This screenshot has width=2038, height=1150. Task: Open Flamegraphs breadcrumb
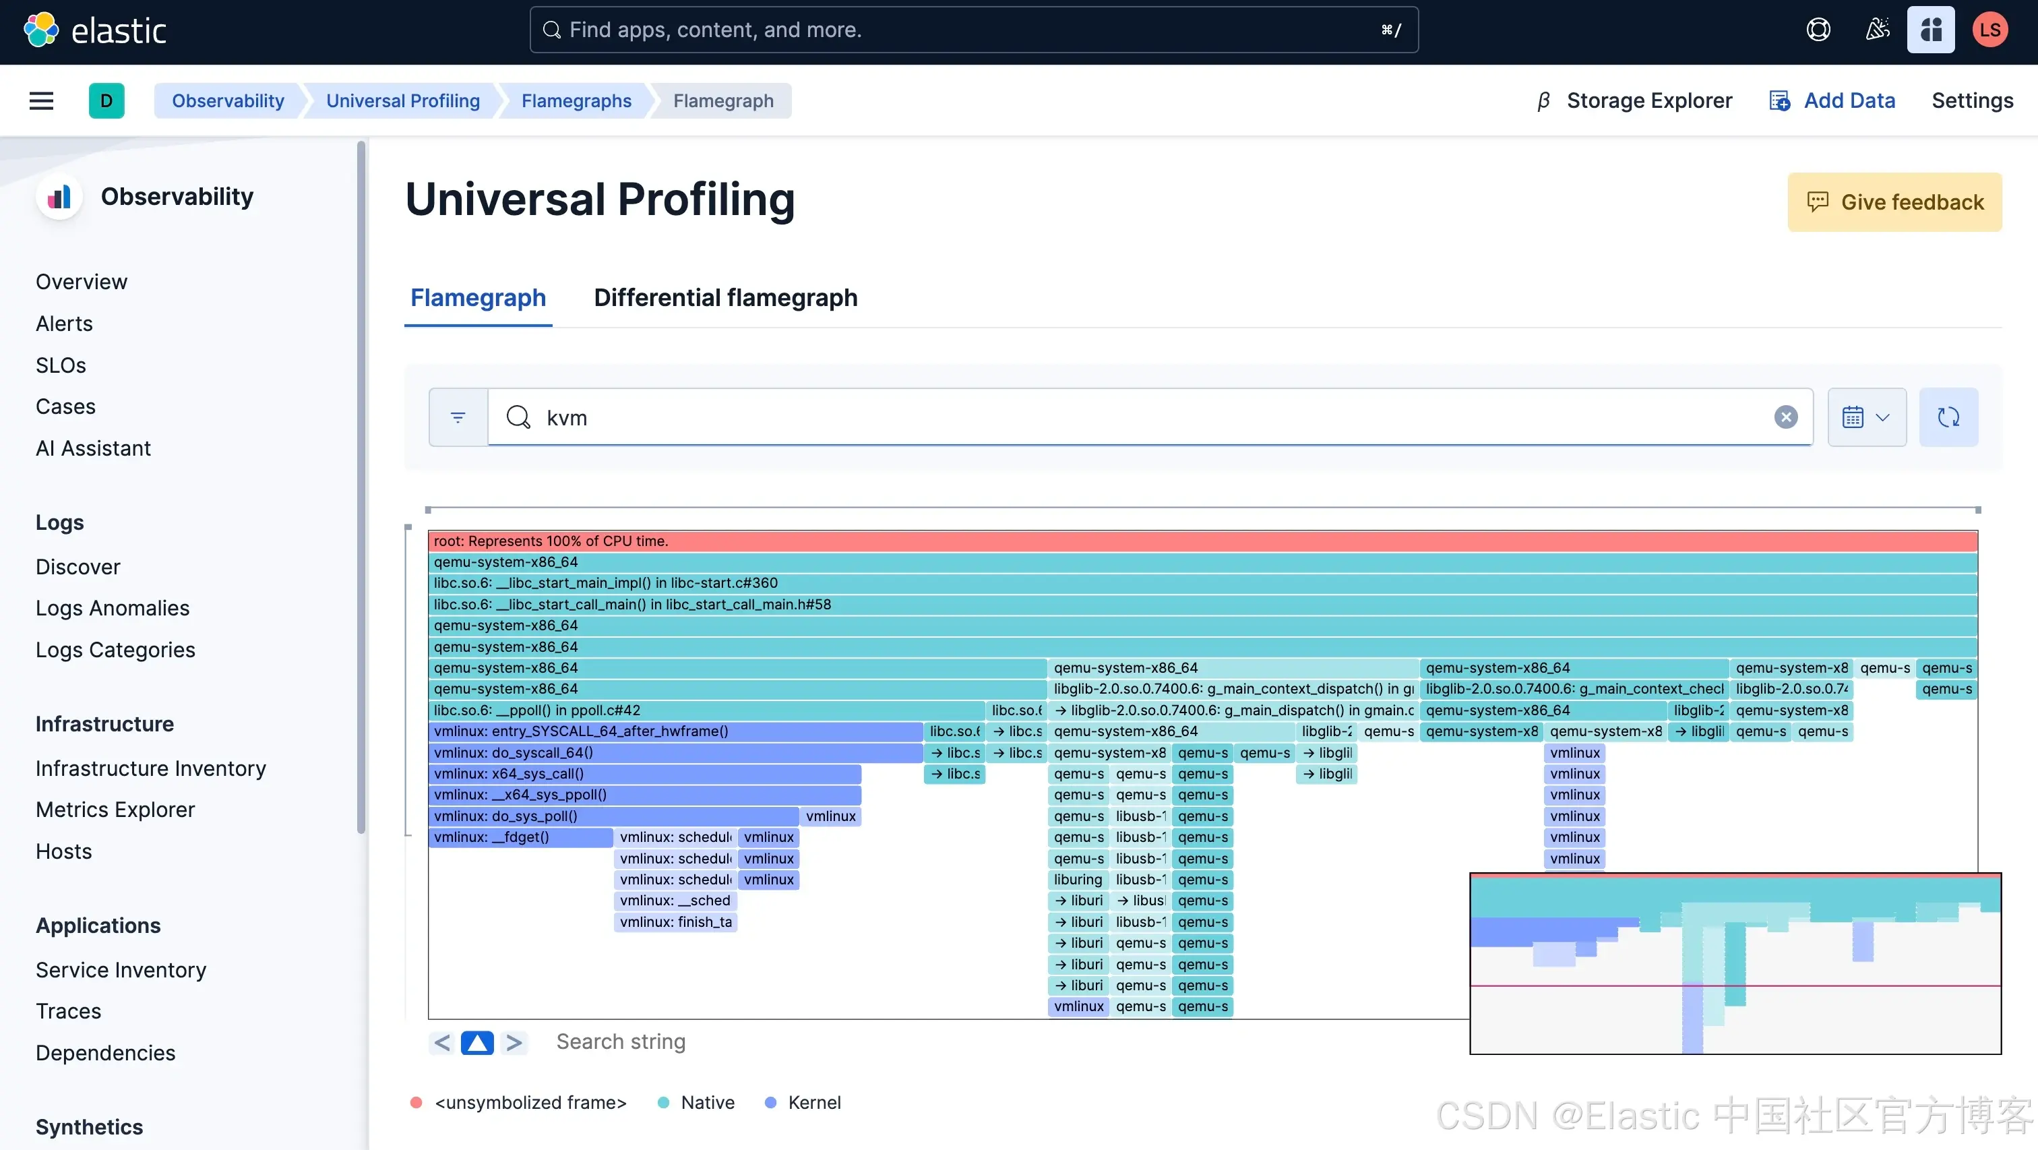[576, 100]
